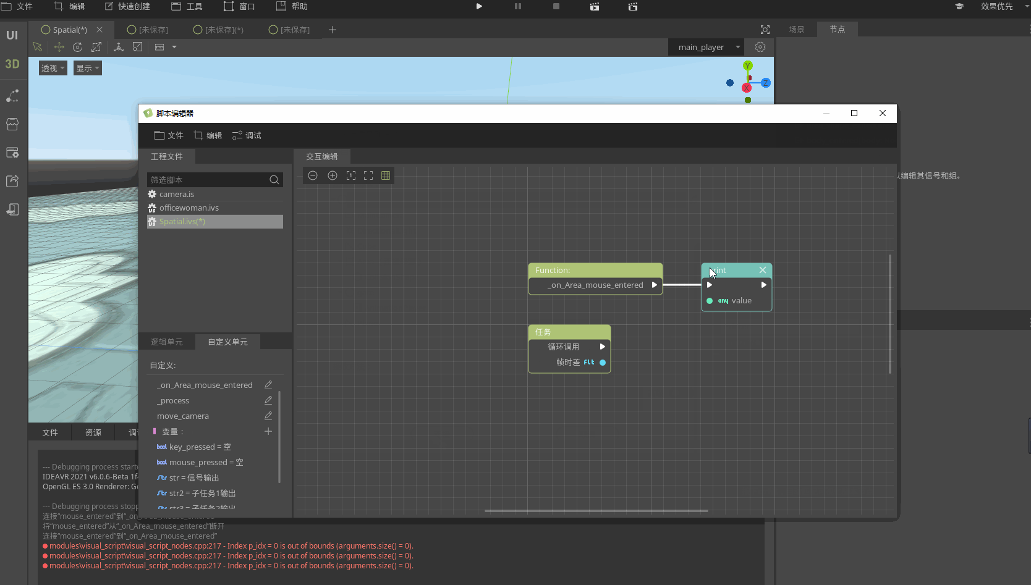The image size is (1031, 585).
Task: Add a new variable with plus icon
Action: (268, 431)
